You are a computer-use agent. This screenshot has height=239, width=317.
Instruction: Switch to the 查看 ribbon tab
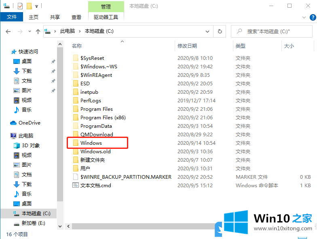tap(76, 17)
